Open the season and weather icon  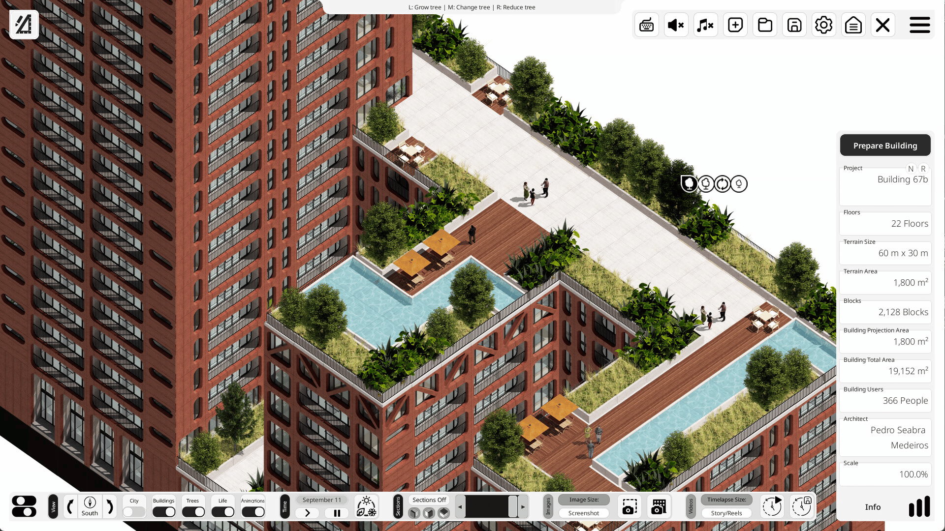point(366,506)
